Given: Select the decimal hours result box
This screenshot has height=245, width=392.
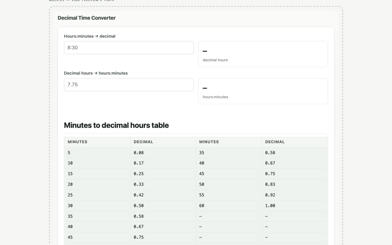Looking at the screenshot, I should pyautogui.click(x=263, y=54).
